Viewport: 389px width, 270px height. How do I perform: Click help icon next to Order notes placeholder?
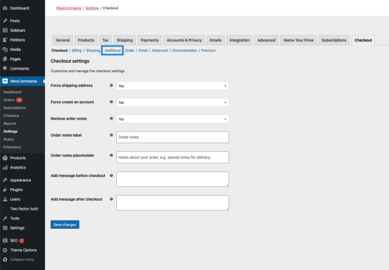111,155
